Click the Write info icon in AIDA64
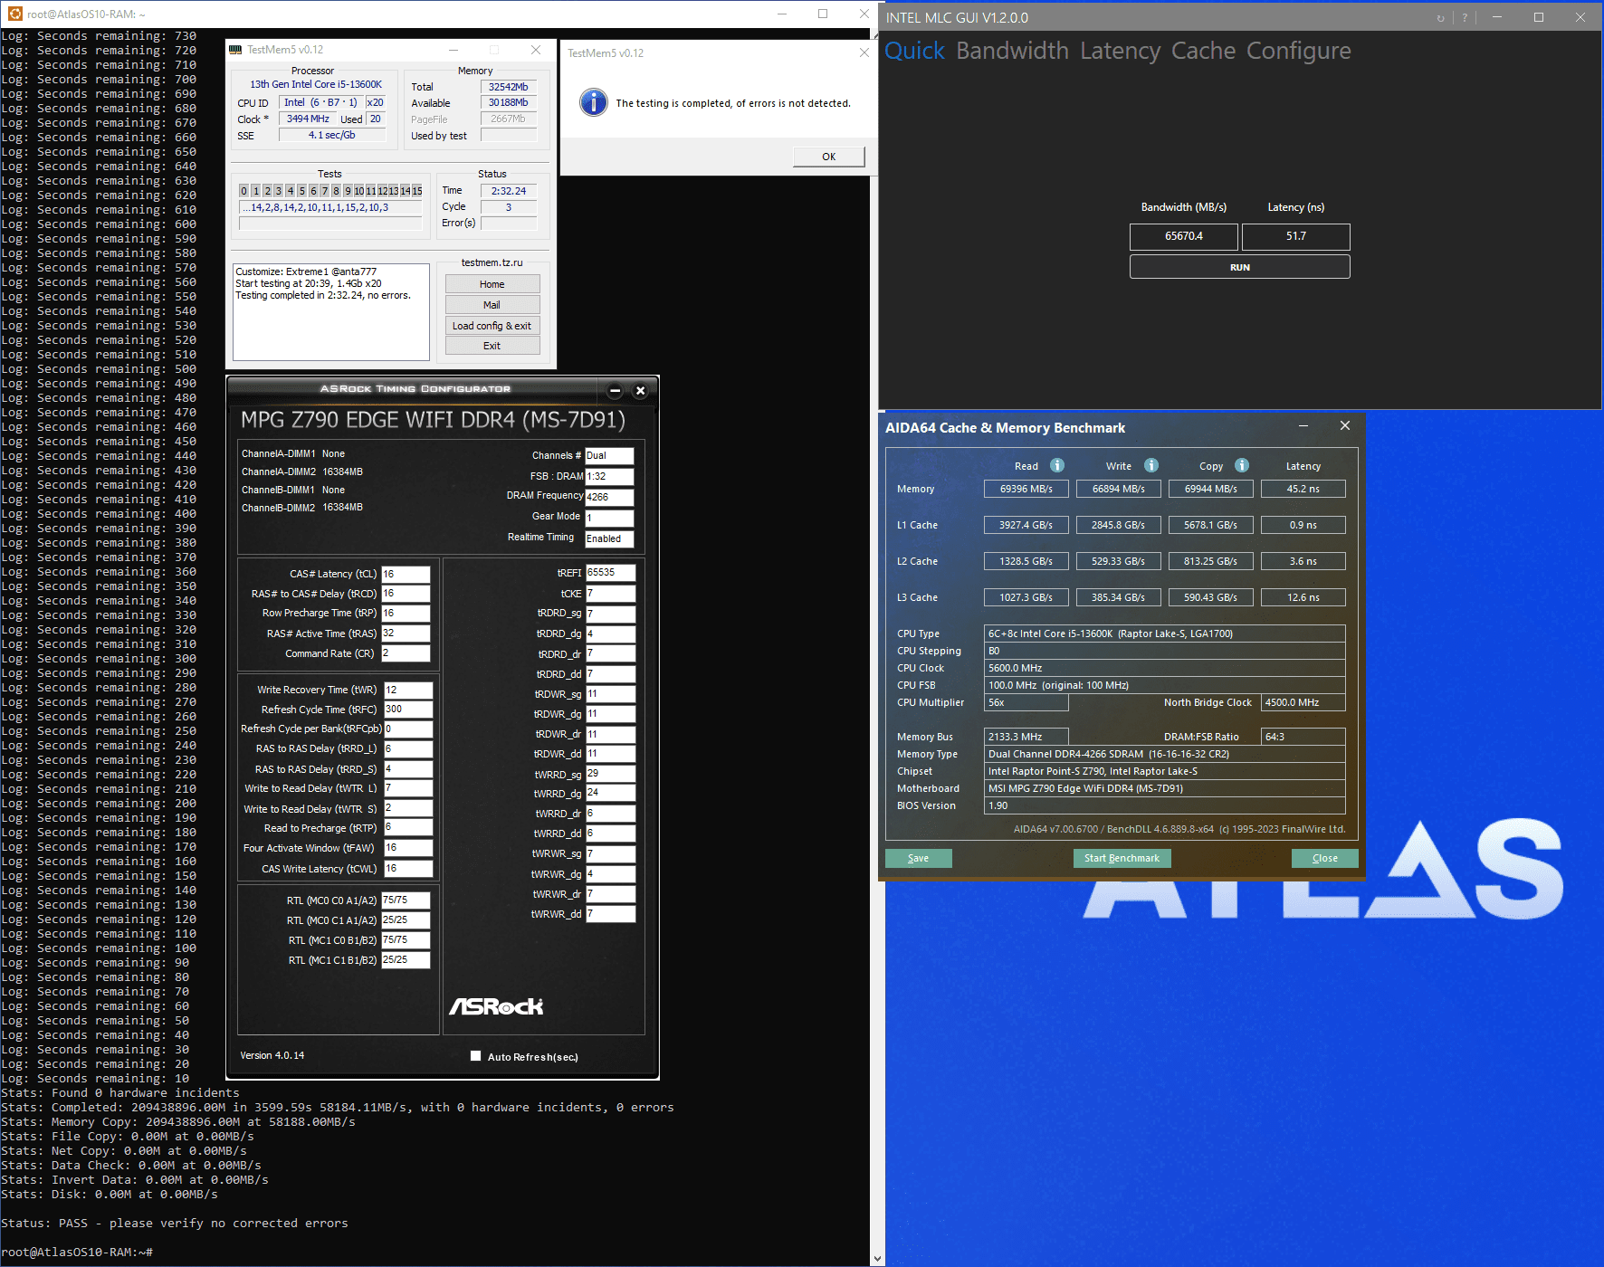The height and width of the screenshot is (1267, 1604). [1151, 465]
